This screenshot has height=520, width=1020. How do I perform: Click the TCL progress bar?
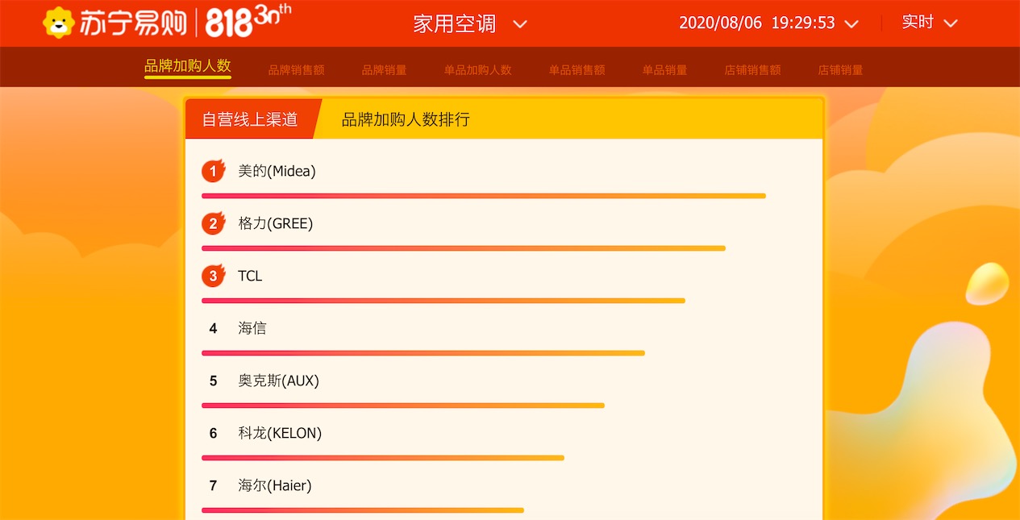(x=443, y=301)
